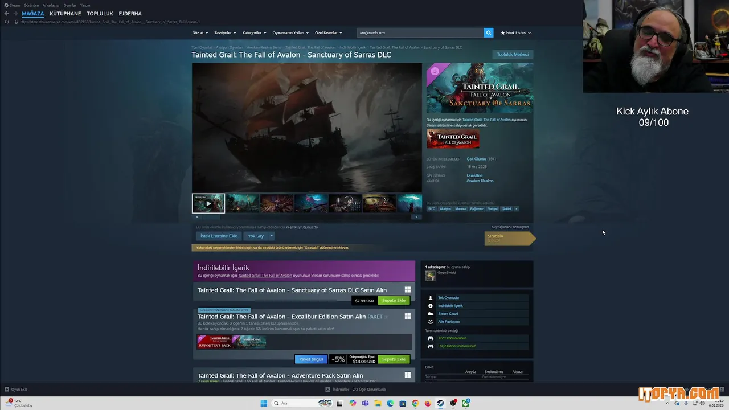Expand the Özel Kısımlar dropdown
The width and height of the screenshot is (729, 410).
(x=329, y=33)
